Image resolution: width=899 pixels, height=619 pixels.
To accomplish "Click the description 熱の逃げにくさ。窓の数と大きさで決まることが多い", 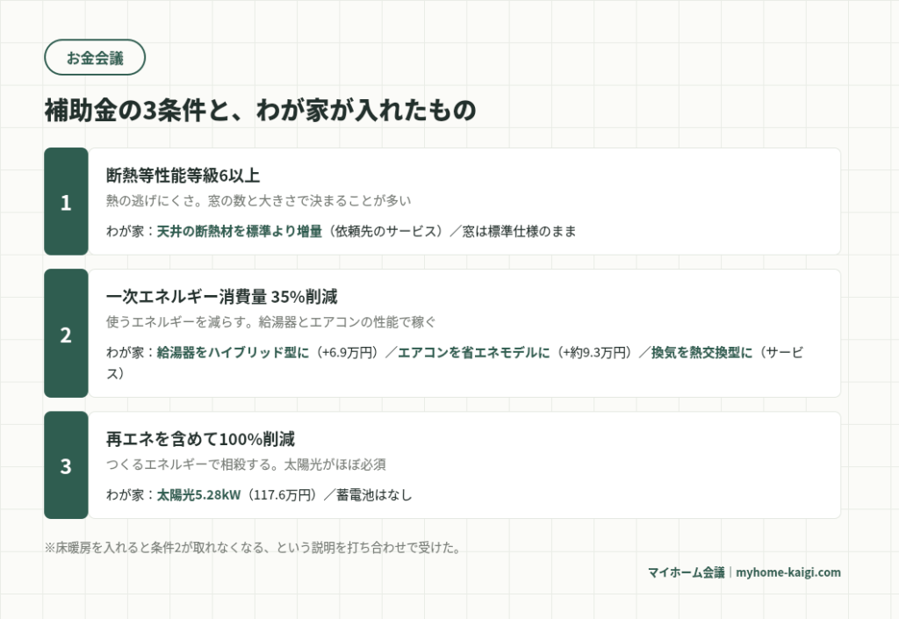I will [x=259, y=200].
